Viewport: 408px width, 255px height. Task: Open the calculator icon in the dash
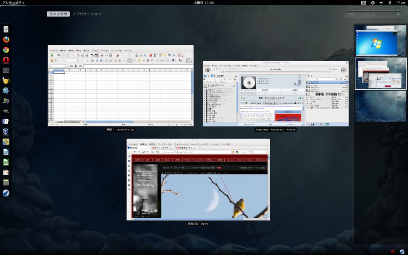coord(6,183)
